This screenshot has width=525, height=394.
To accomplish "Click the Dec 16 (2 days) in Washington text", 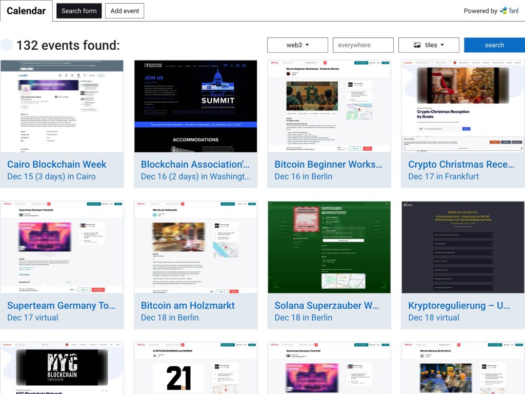I will point(195,176).
